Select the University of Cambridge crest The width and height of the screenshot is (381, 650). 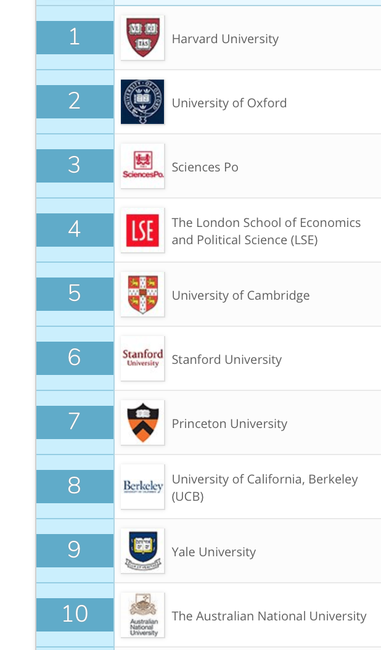click(142, 294)
